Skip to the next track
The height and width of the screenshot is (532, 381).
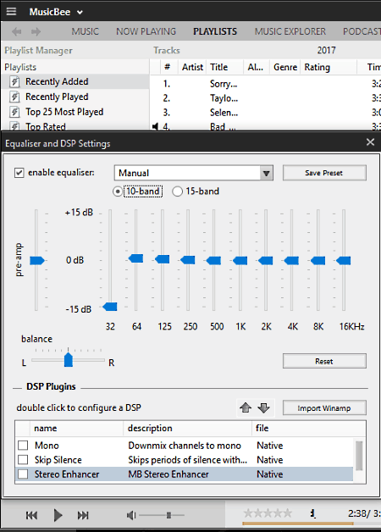[83, 515]
